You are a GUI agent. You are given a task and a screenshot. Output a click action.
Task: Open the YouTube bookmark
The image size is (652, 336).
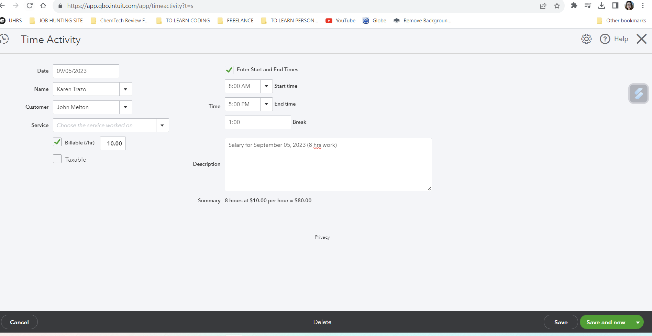341,21
